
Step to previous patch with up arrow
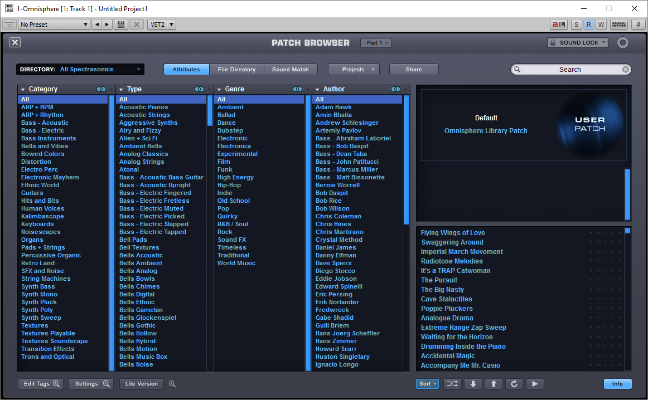point(494,383)
